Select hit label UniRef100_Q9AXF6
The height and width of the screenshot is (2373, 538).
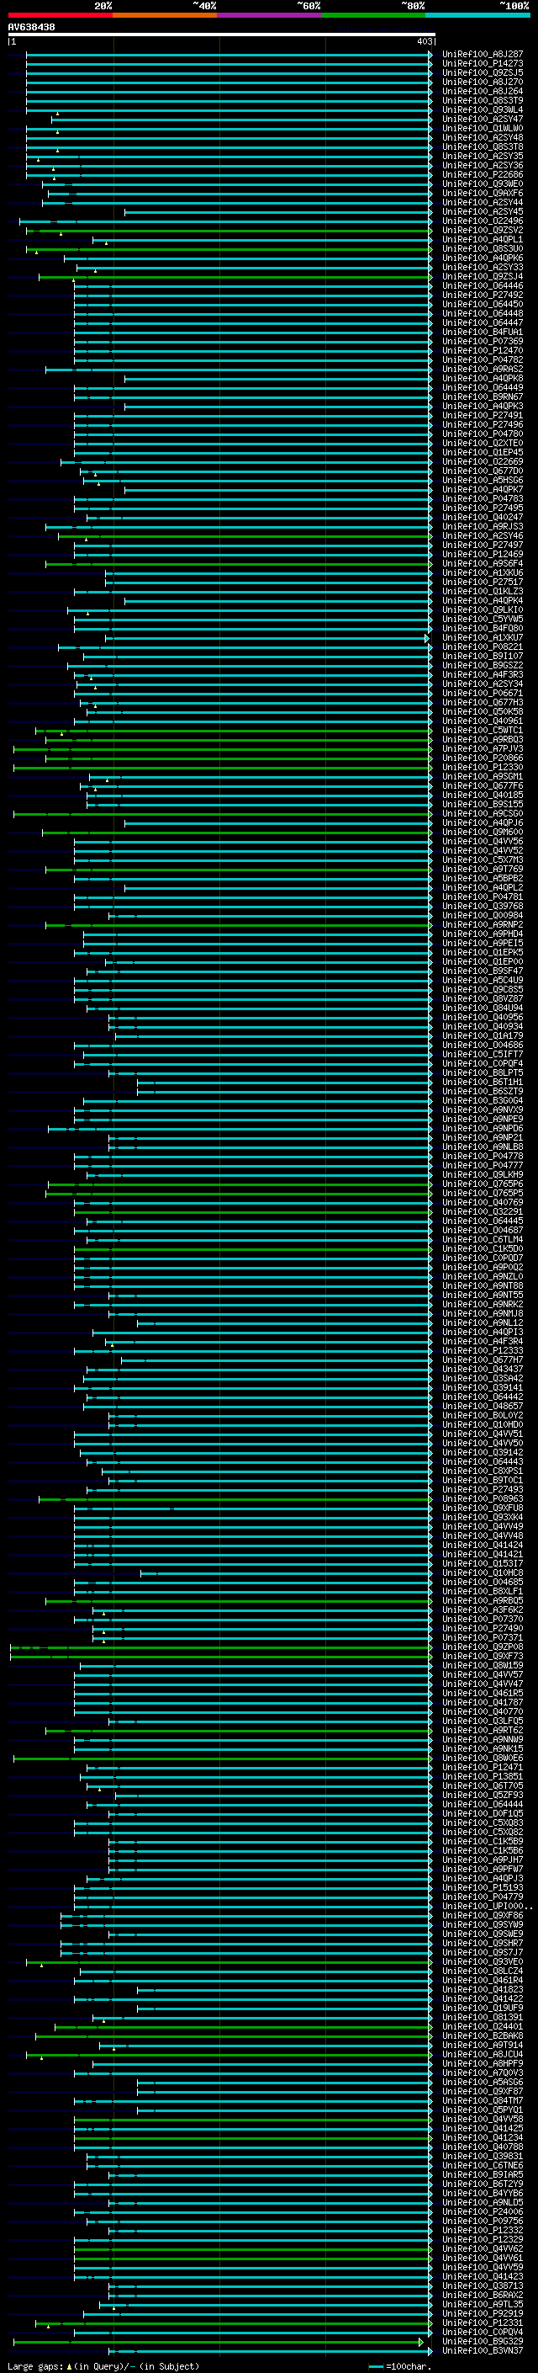click(x=483, y=193)
